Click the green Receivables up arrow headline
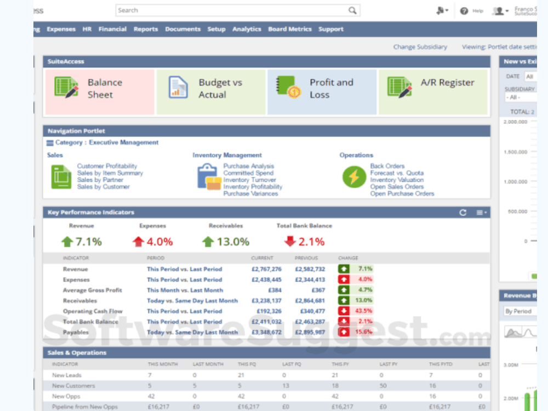548x411 pixels. (208, 242)
